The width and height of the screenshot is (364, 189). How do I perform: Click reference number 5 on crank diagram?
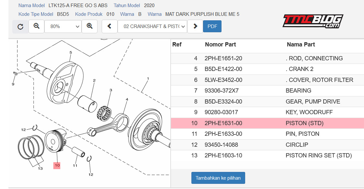71,53
